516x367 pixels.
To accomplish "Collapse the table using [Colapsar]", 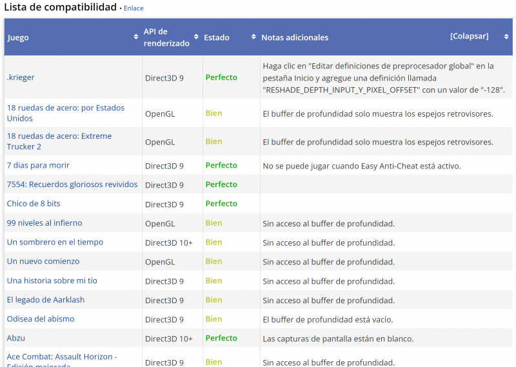I will pos(469,36).
